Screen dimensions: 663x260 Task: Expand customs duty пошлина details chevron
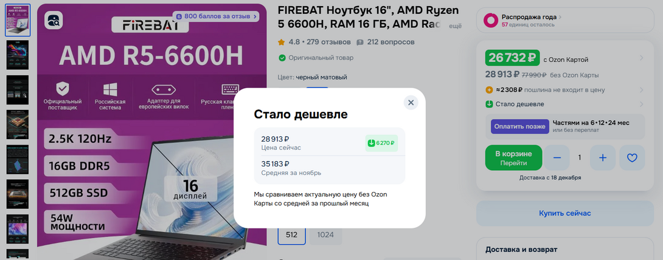tap(641, 90)
